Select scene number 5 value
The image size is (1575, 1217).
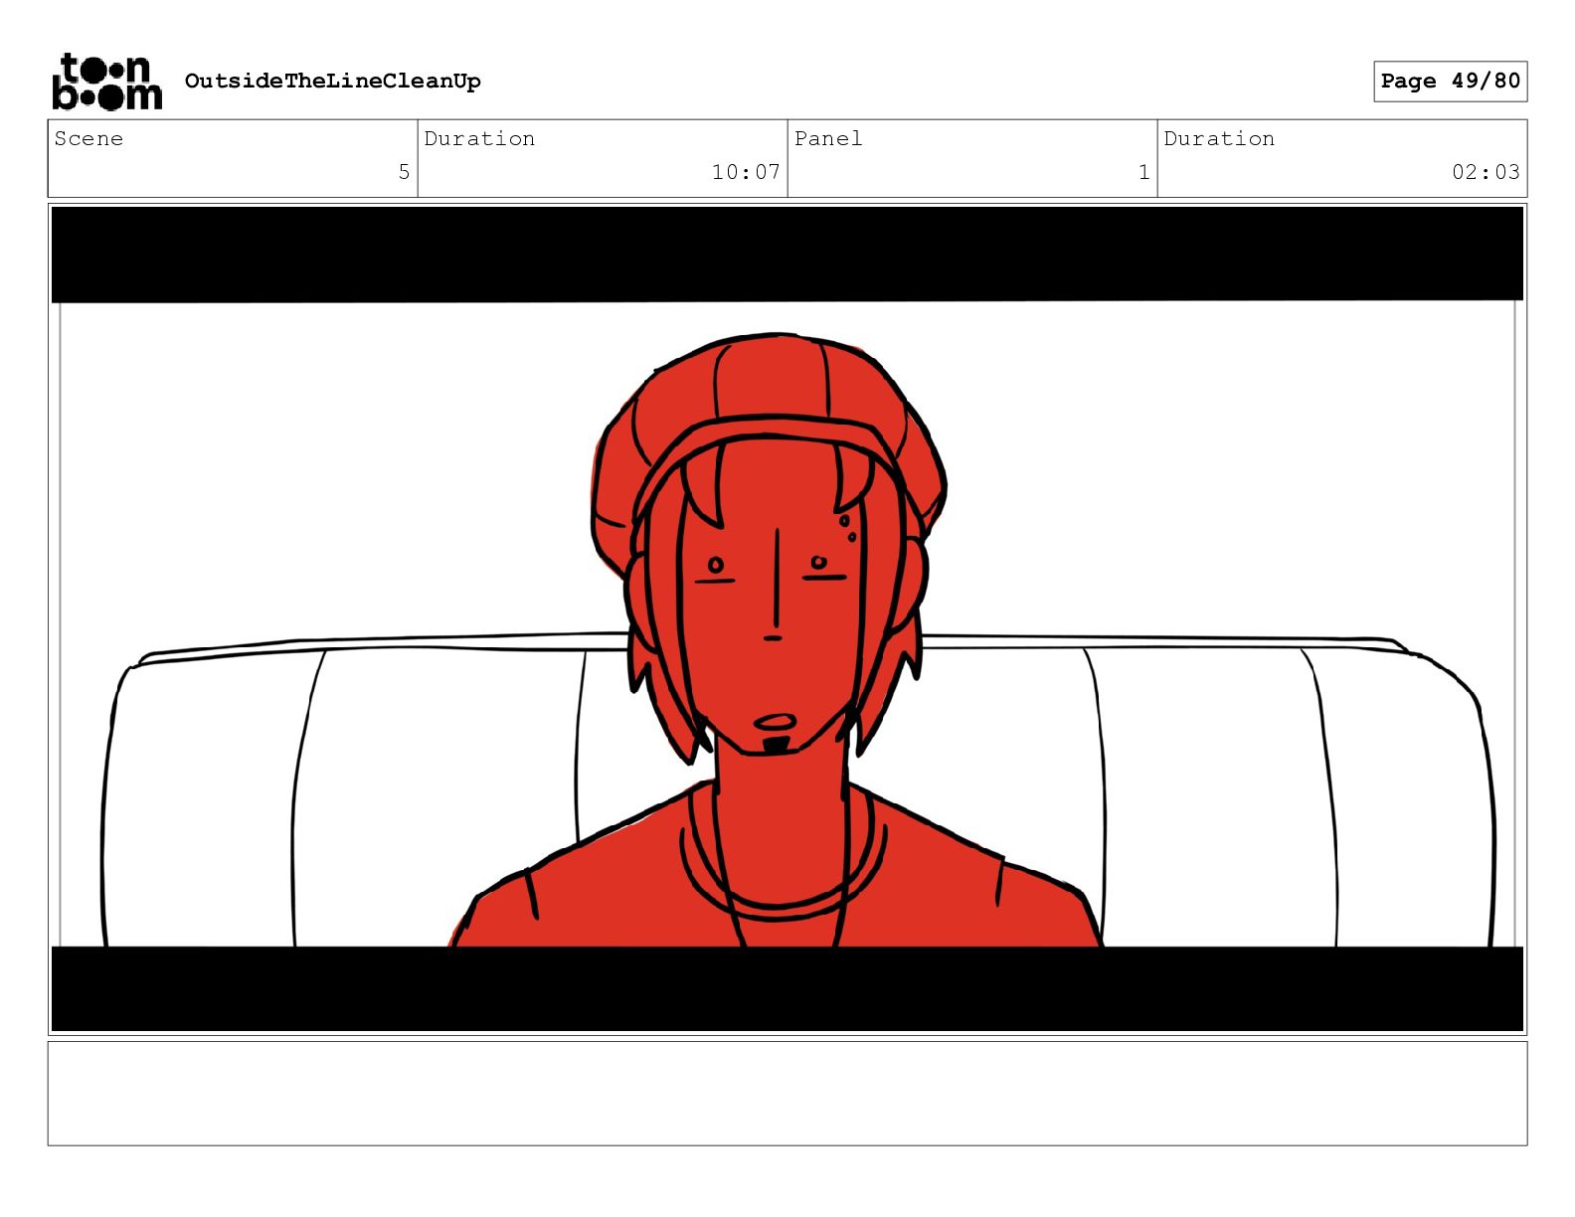click(404, 172)
